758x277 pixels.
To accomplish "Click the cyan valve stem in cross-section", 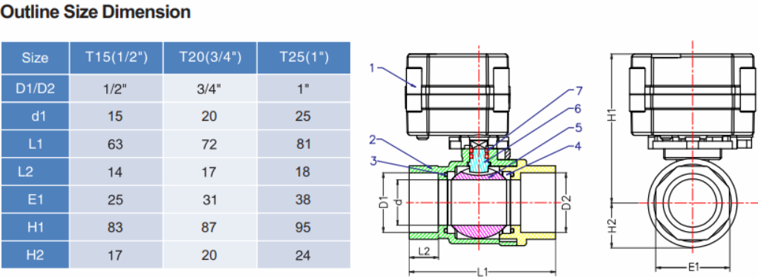I will 479,160.
